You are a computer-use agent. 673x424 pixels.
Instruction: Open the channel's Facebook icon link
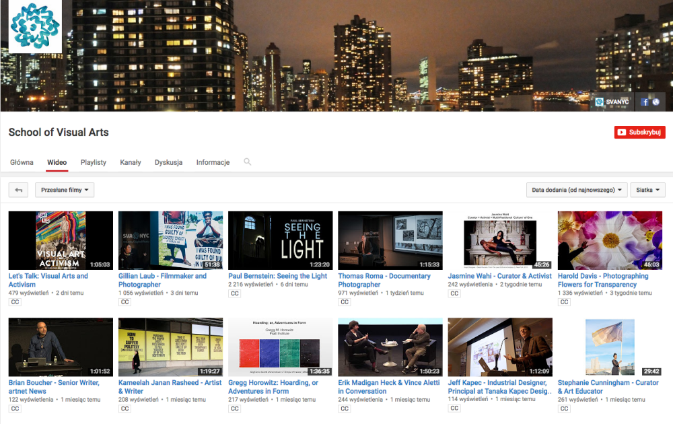point(644,102)
